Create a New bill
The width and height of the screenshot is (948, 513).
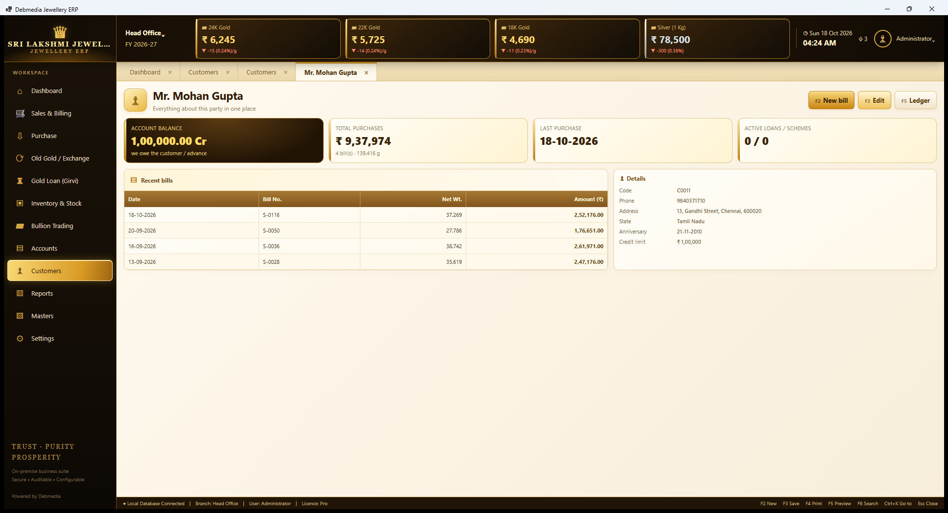tap(831, 100)
